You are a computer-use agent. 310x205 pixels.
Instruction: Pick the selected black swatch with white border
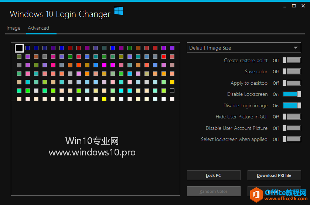click(19, 48)
